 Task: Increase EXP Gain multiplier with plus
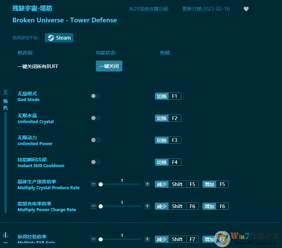147,239
